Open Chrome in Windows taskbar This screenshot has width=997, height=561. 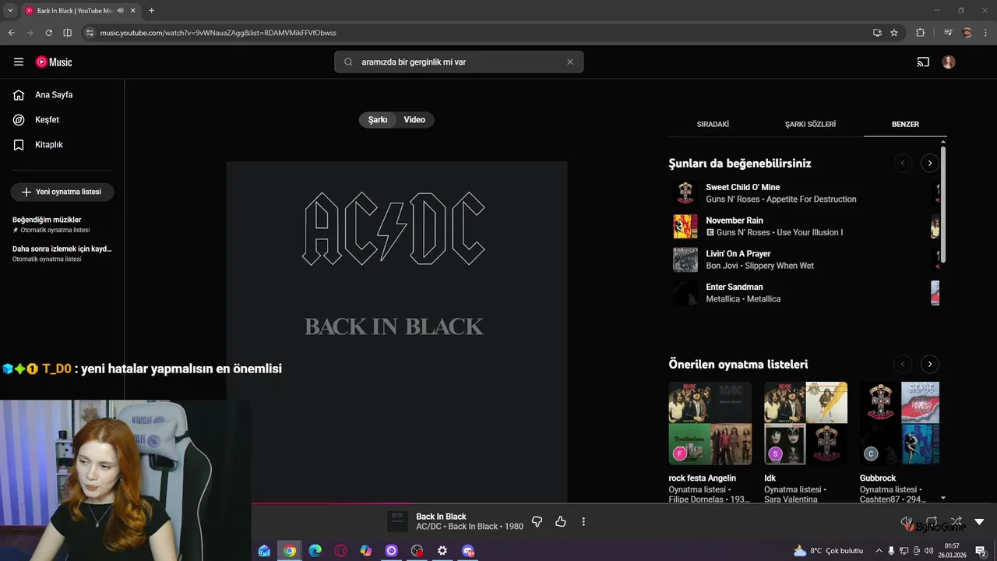[290, 551]
